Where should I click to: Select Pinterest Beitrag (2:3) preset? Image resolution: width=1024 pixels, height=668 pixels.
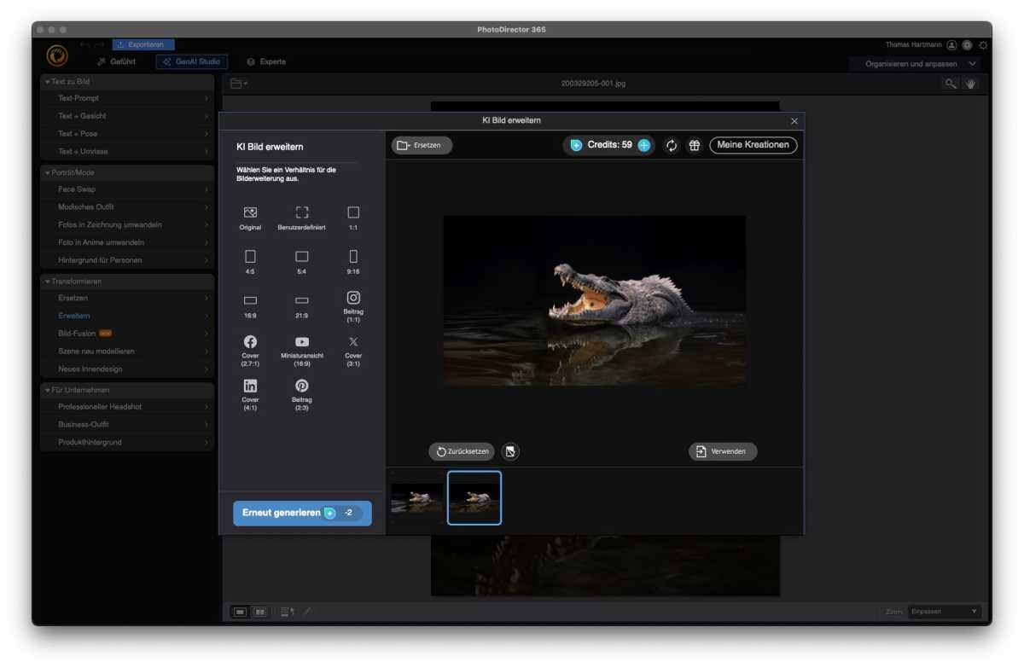coord(301,395)
